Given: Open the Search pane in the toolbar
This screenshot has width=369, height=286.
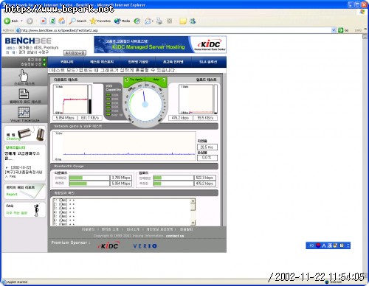Looking at the screenshot, I should pos(77,21).
